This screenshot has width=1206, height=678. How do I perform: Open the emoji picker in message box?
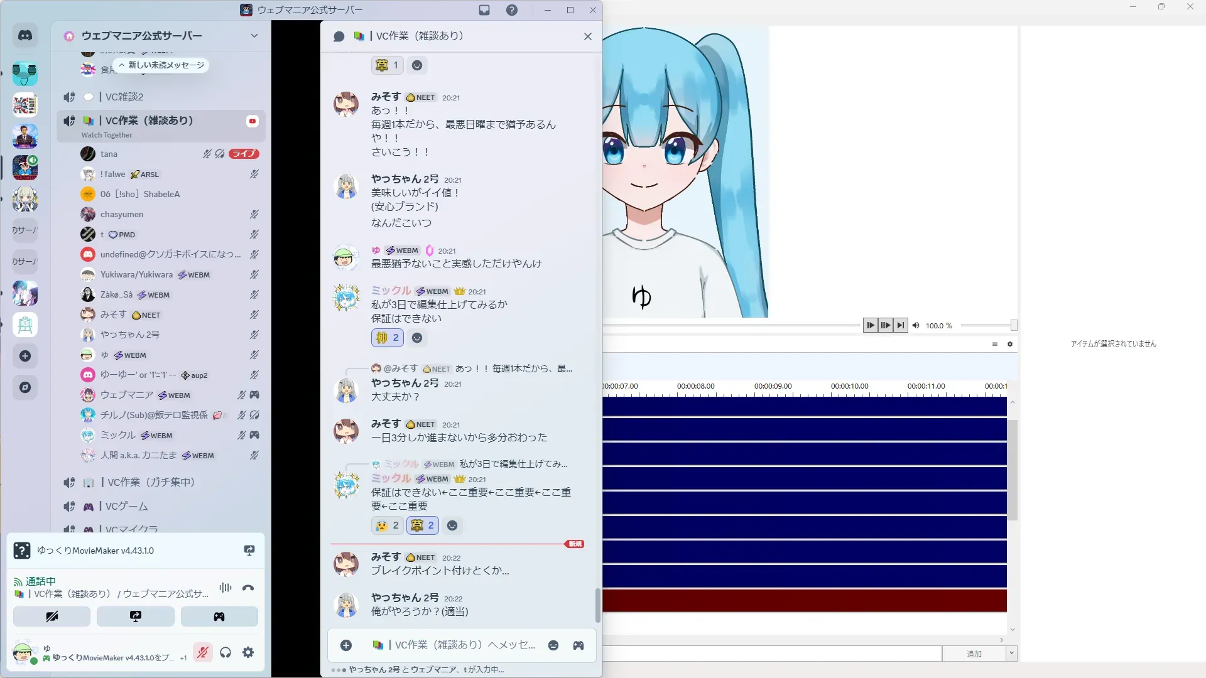click(x=553, y=645)
